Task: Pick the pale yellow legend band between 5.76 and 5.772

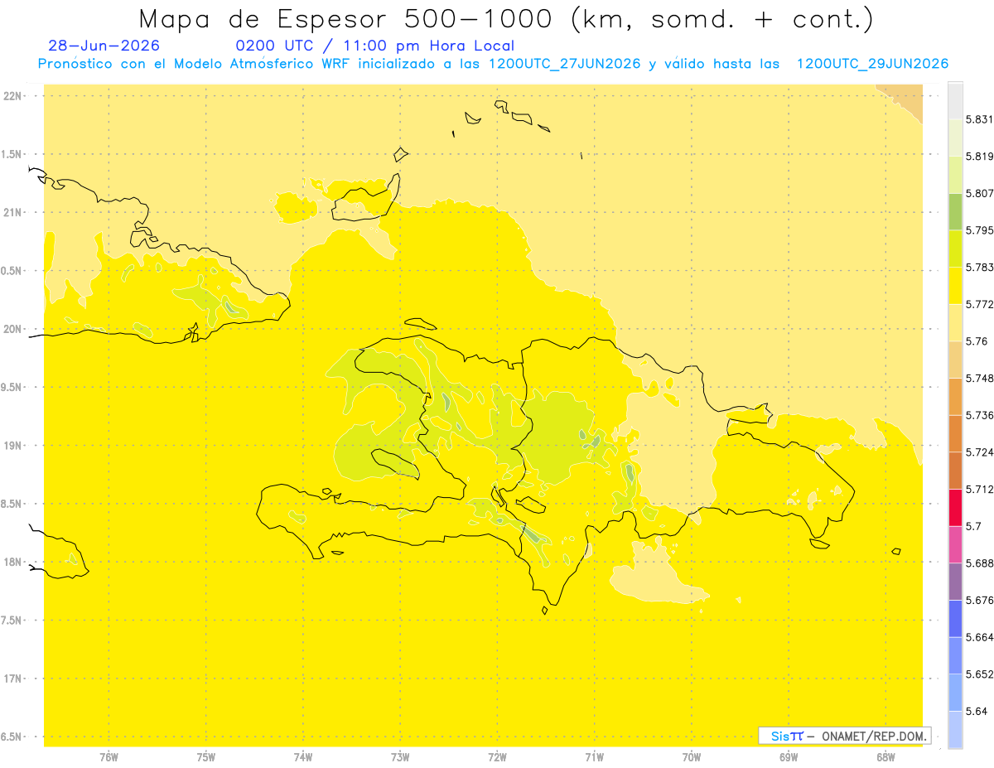Action: point(955,322)
